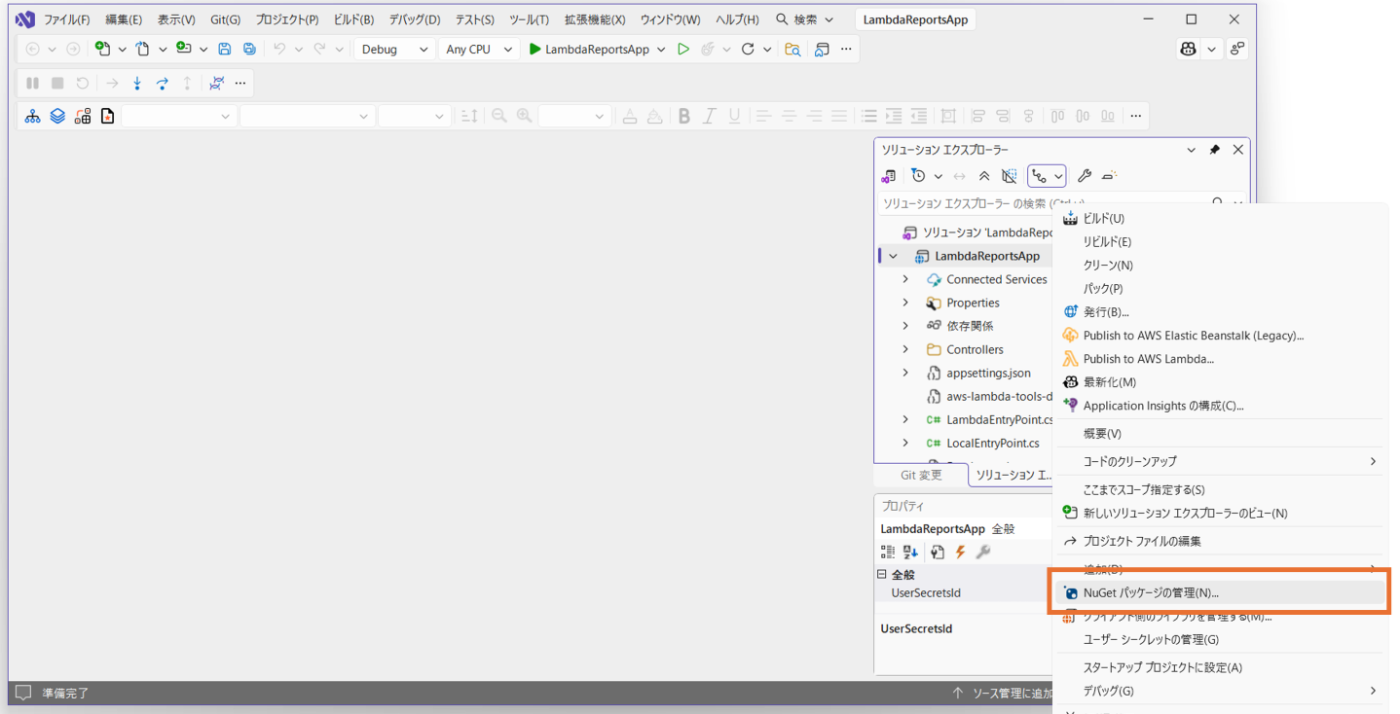The height and width of the screenshot is (714, 1400).
Task: Pin the Solution Explorer panel
Action: [x=1214, y=150]
